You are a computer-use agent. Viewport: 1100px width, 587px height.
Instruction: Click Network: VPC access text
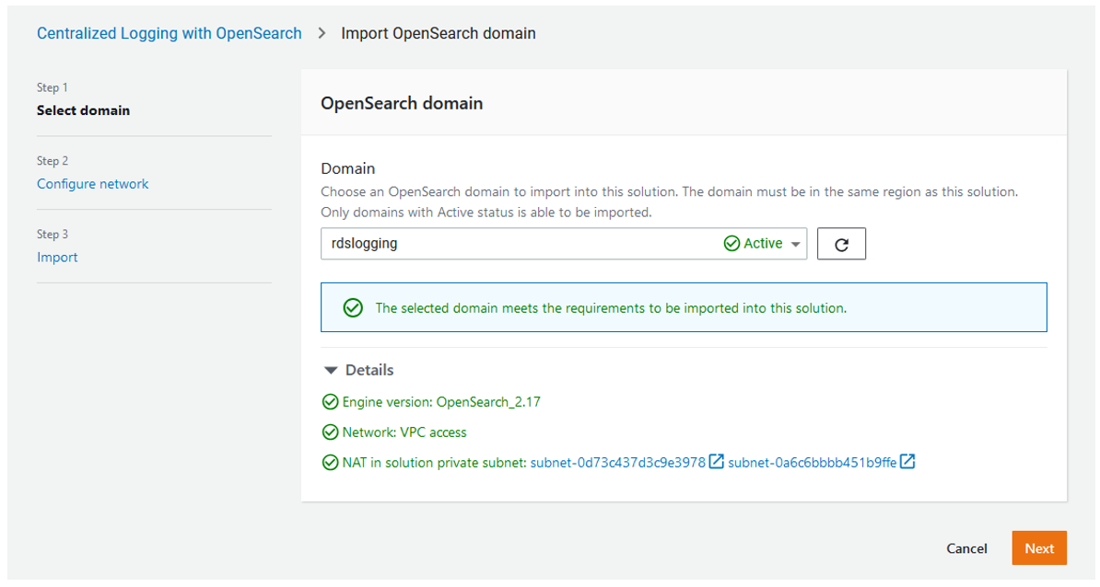click(x=404, y=432)
